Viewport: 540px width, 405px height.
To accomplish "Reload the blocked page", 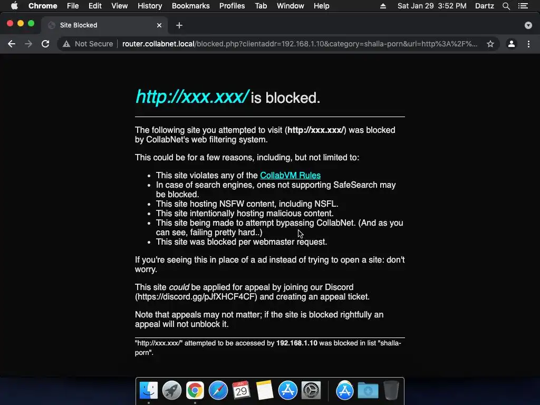I will coord(45,44).
